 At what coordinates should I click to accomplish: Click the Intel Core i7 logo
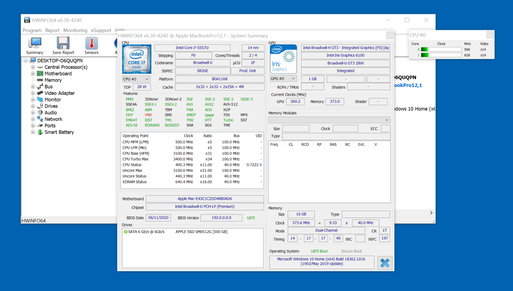coord(137,59)
